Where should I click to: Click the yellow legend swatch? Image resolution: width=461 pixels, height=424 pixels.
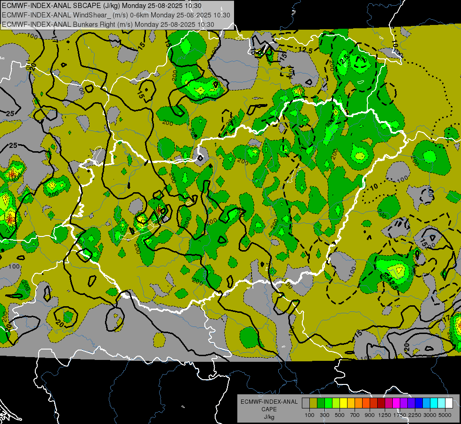tap(343, 403)
